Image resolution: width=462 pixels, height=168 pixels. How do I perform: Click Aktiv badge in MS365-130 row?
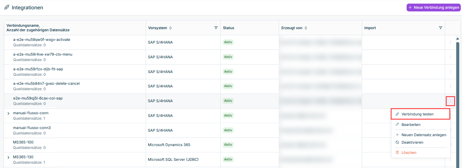[x=228, y=160]
